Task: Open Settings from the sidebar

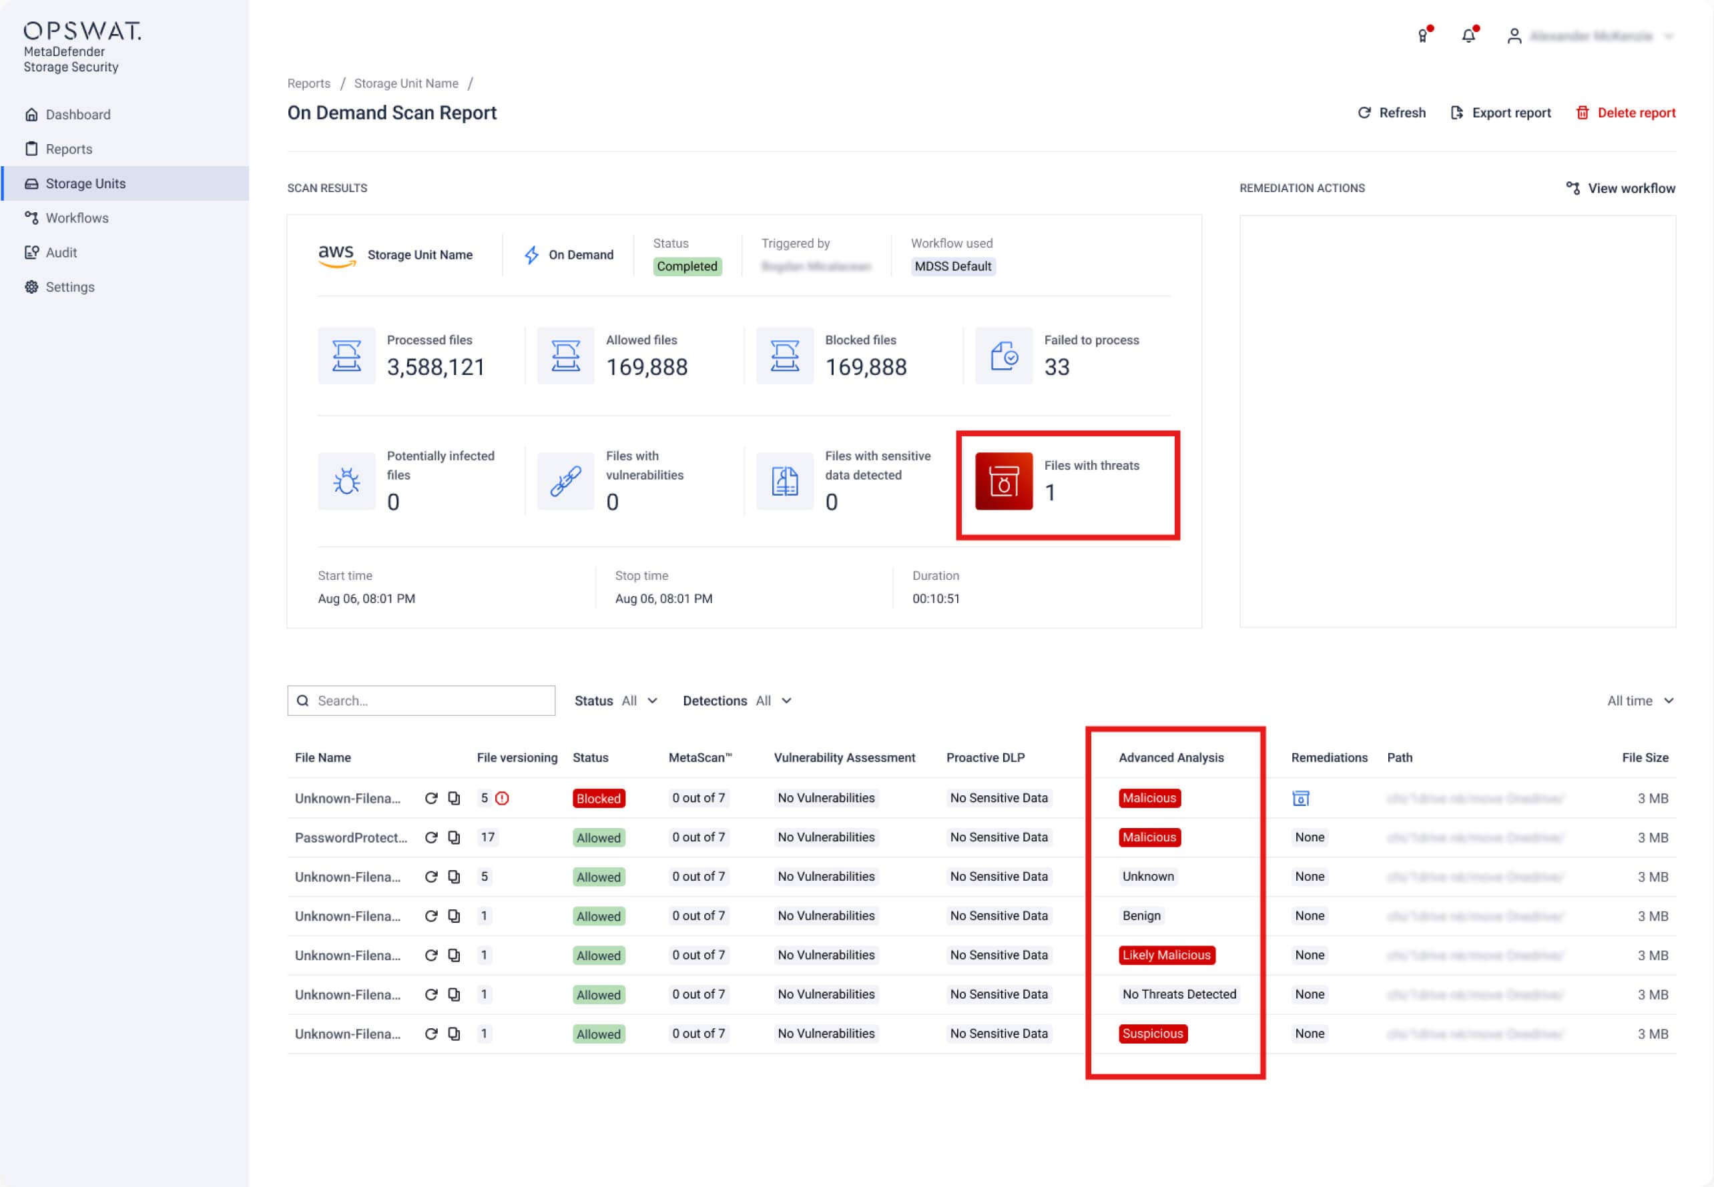Action: coord(70,286)
